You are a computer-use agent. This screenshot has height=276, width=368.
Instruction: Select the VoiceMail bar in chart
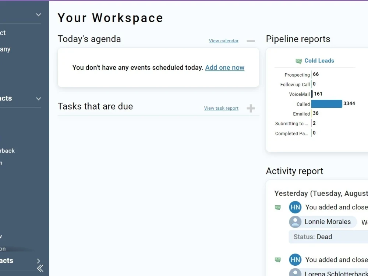(312, 94)
